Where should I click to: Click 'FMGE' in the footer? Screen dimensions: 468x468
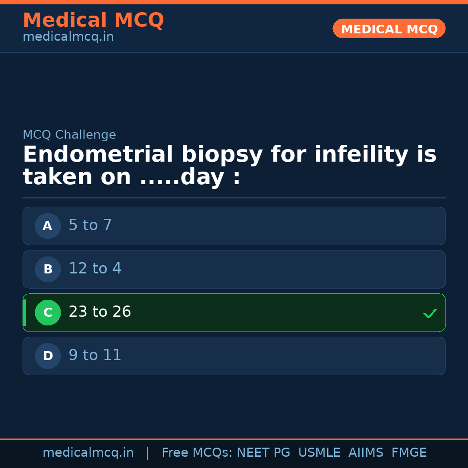click(409, 453)
